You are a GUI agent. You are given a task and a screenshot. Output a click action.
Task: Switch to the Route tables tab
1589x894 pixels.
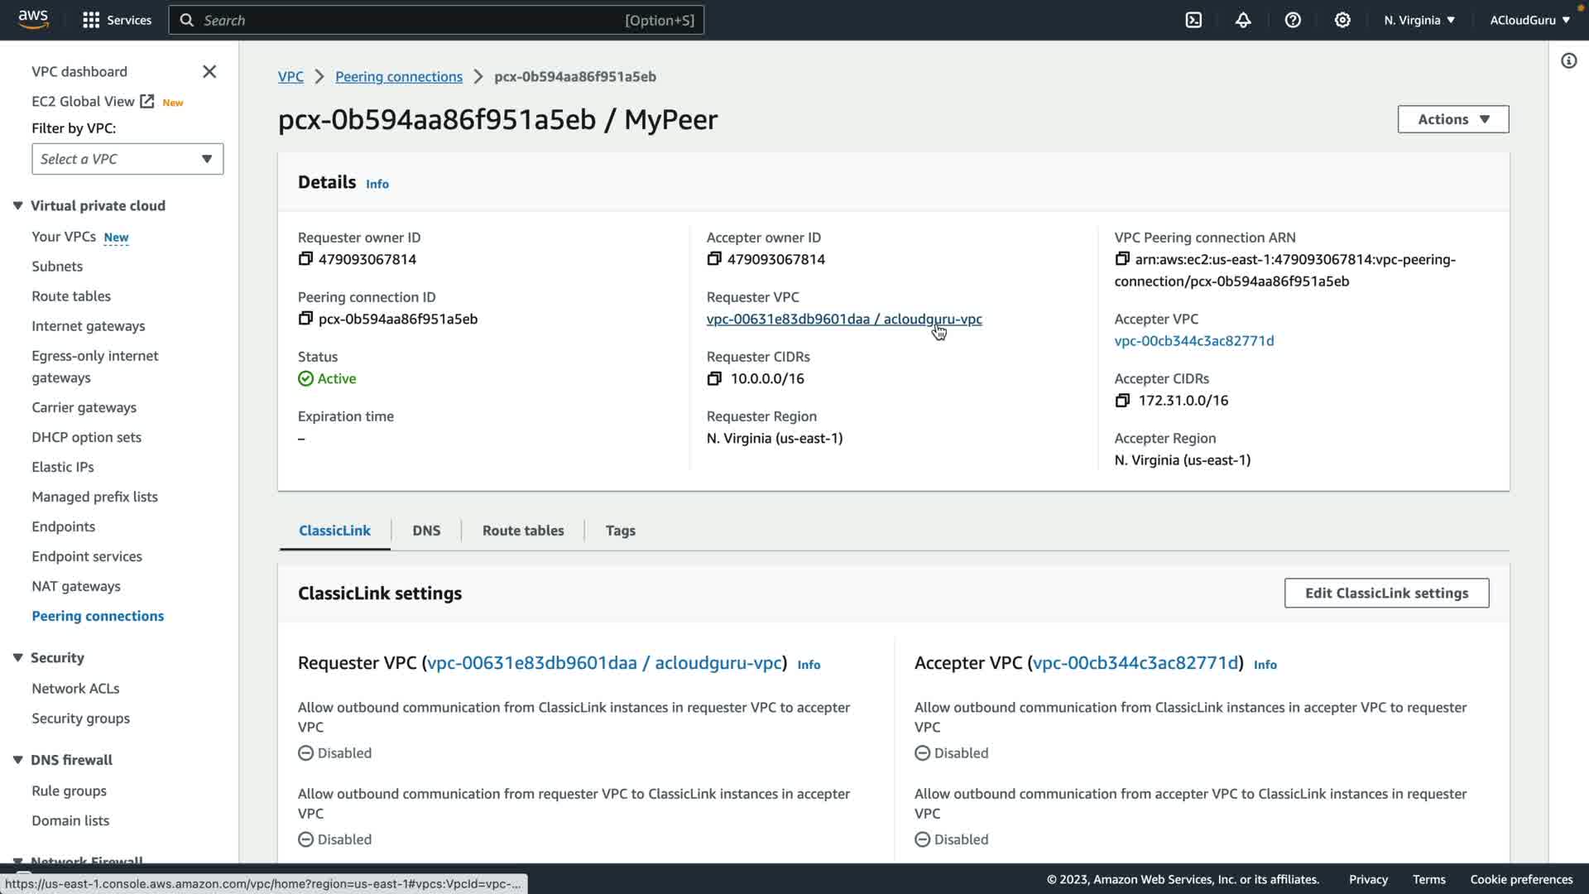click(x=523, y=531)
